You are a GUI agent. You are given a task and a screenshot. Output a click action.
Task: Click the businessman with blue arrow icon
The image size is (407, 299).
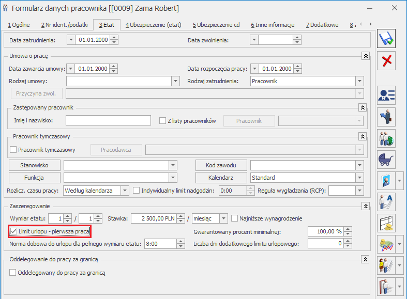[386, 117]
